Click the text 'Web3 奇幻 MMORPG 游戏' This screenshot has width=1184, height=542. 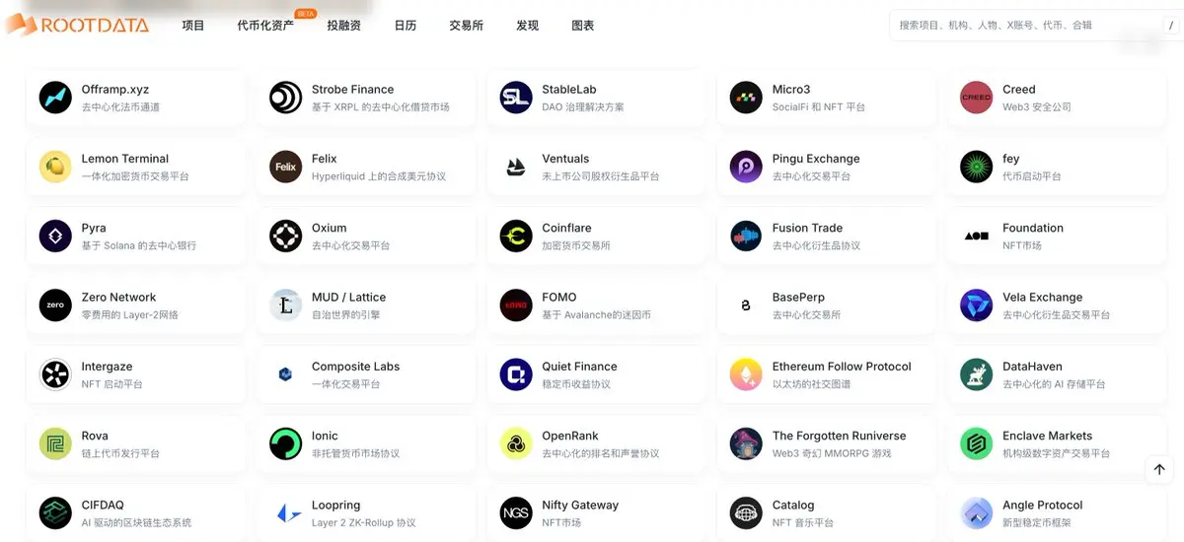[x=832, y=453]
